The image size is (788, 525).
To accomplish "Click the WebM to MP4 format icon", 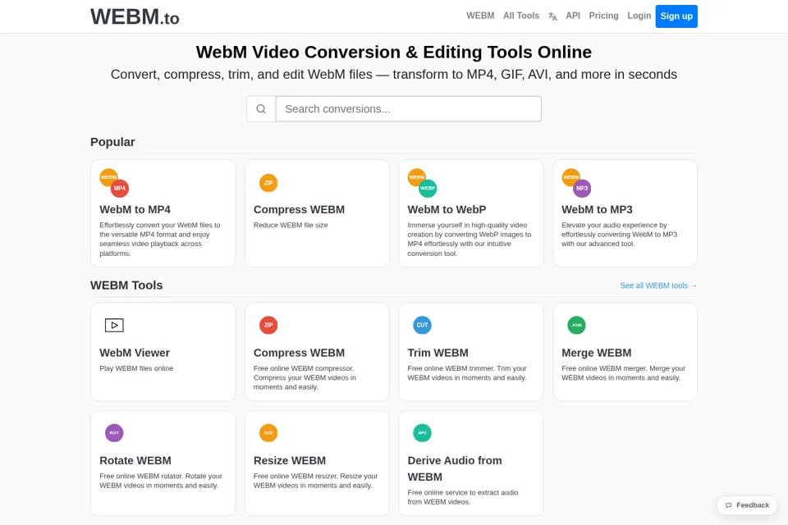I will [114, 183].
